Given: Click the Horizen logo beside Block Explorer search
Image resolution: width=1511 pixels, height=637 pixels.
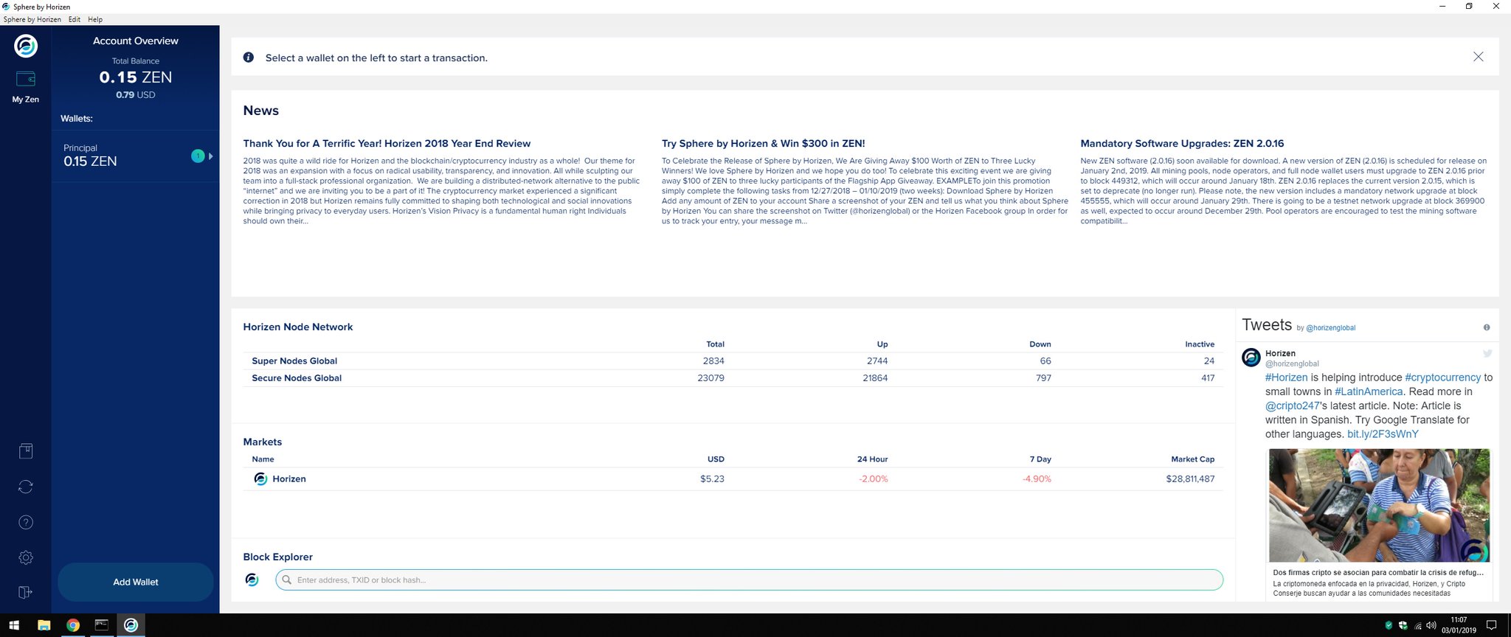Looking at the screenshot, I should (252, 580).
